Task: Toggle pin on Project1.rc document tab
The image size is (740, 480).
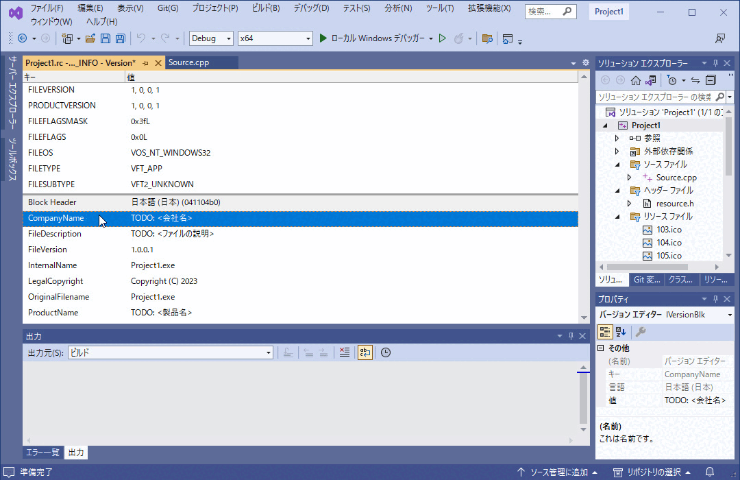Action: pos(145,63)
